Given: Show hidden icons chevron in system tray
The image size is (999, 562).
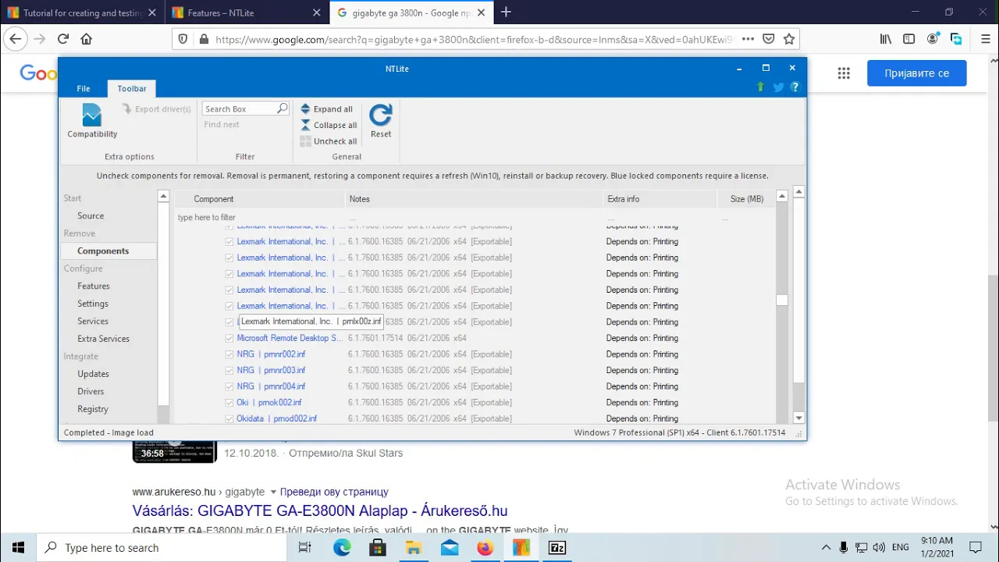Looking at the screenshot, I should pos(826,548).
